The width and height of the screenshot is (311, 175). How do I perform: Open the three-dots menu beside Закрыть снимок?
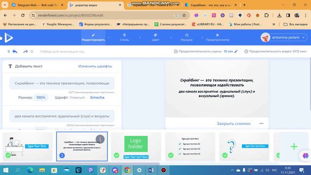point(261,123)
